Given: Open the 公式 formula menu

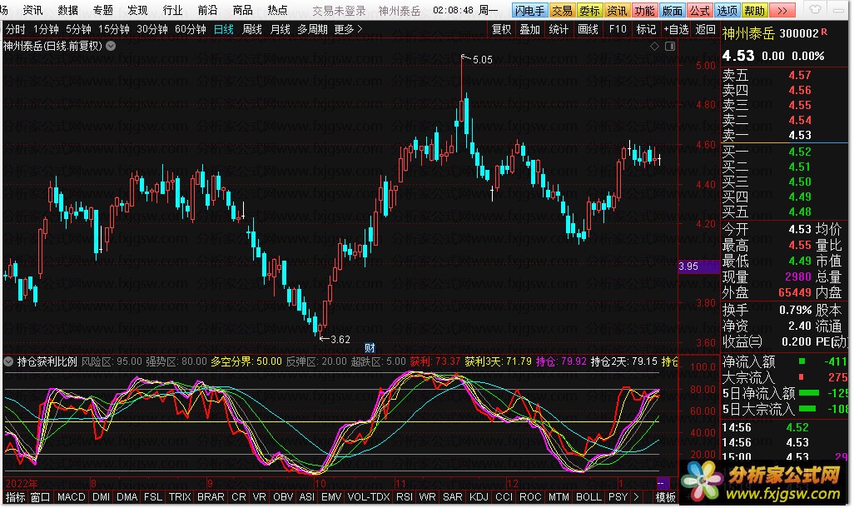Looking at the screenshot, I should click(x=699, y=10).
